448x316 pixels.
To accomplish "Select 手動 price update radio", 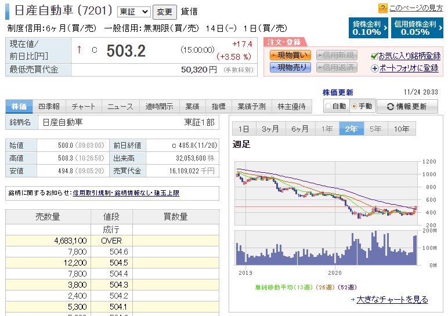I will click(355, 106).
